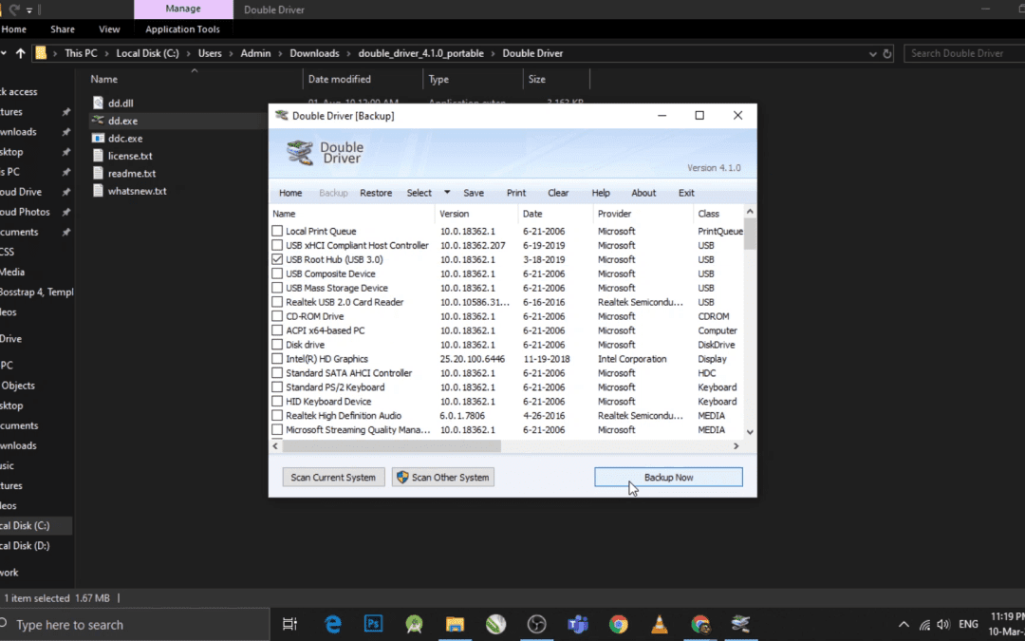Expand chevron after Users in path
The width and height of the screenshot is (1025, 641).
(x=232, y=53)
